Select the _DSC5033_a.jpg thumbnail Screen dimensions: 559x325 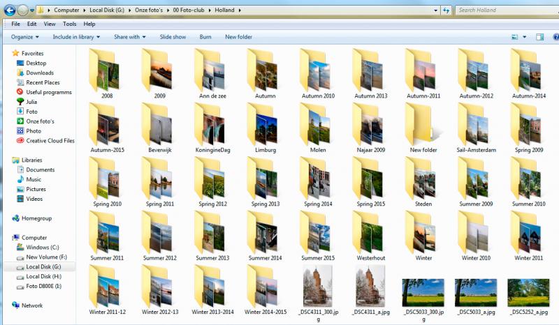pyautogui.click(x=476, y=293)
